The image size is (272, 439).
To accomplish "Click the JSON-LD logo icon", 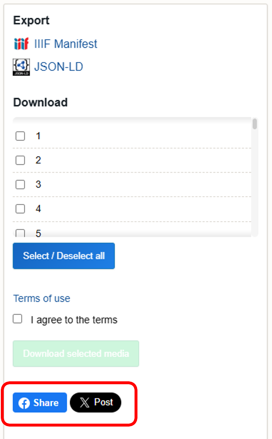I will [x=21, y=67].
